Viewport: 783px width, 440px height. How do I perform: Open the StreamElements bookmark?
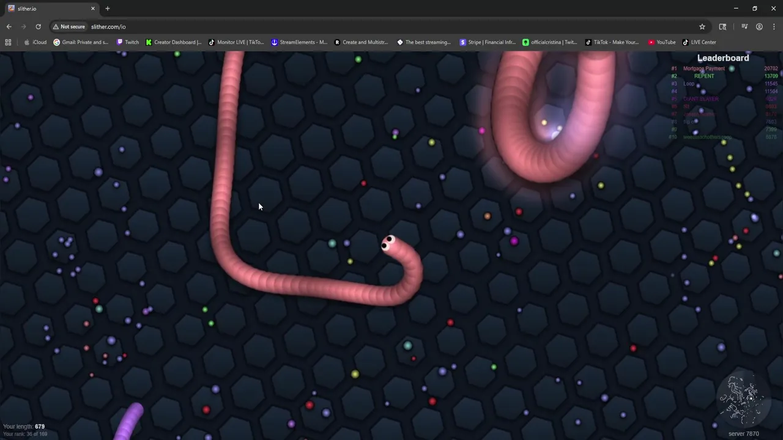tap(299, 42)
